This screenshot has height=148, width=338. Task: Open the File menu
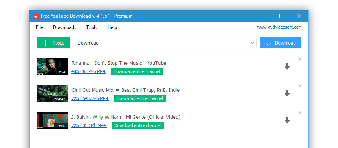(39, 27)
